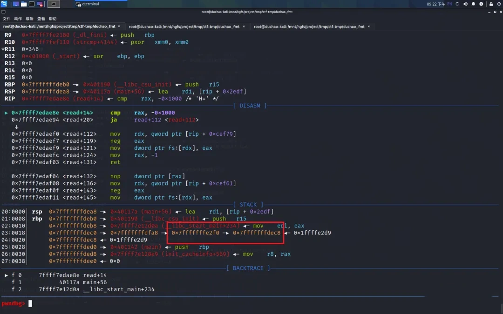Click the DISASM section header
503x314 pixels.
pyautogui.click(x=250, y=106)
